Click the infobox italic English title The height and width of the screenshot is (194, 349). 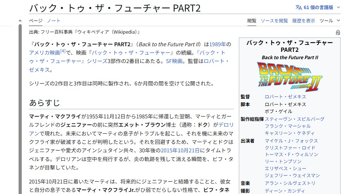tap(290, 57)
